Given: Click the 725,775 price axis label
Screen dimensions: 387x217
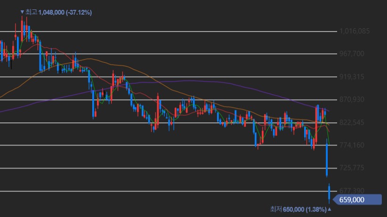Looking at the screenshot, I should tap(352, 168).
